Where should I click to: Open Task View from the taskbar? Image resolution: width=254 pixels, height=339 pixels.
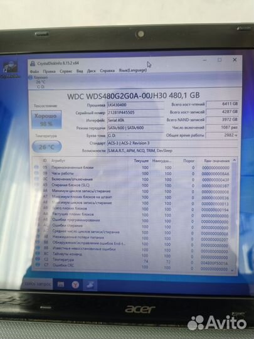61,284
